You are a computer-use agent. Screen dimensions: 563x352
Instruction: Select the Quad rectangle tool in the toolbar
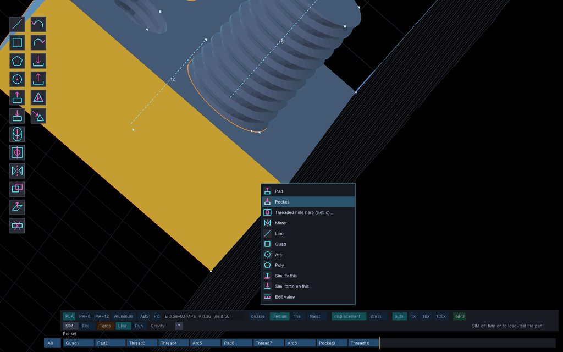click(17, 43)
